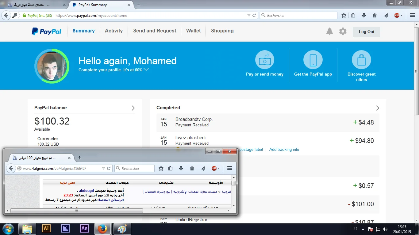Expand the PayPal balance panel arrow
This screenshot has height=235, width=419.
click(133, 108)
